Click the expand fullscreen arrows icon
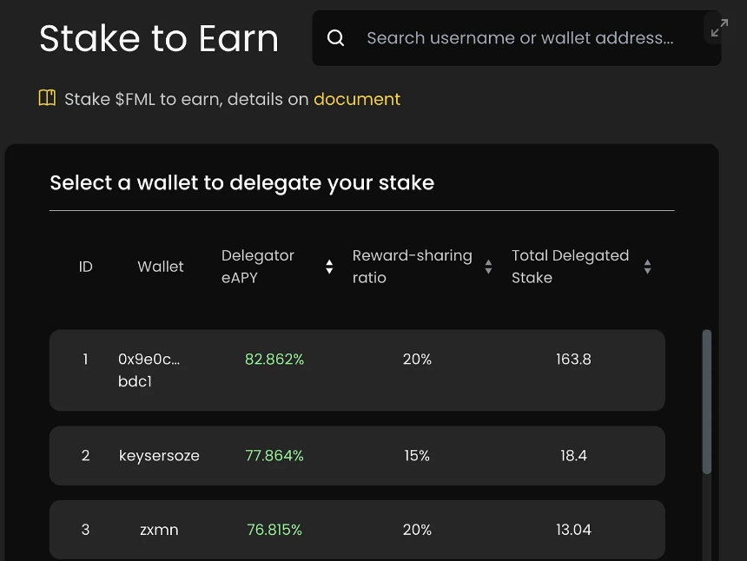The height and width of the screenshot is (561, 747). 719,28
